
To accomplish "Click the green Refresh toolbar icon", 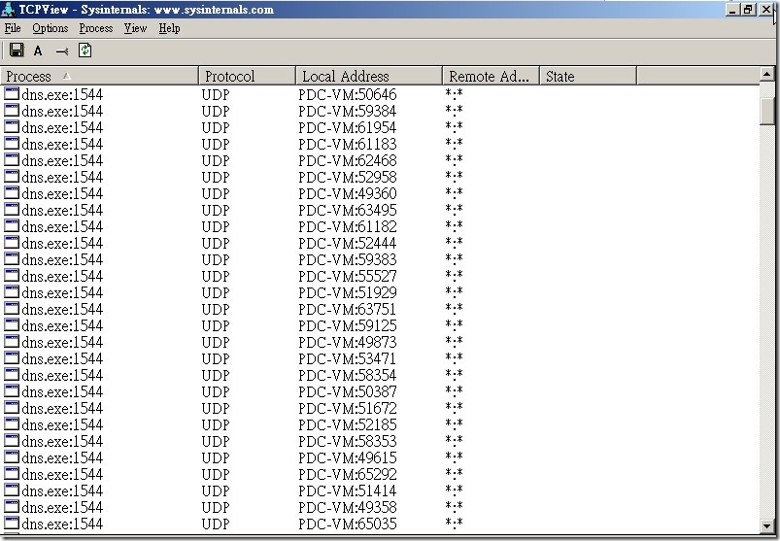I will click(x=85, y=51).
